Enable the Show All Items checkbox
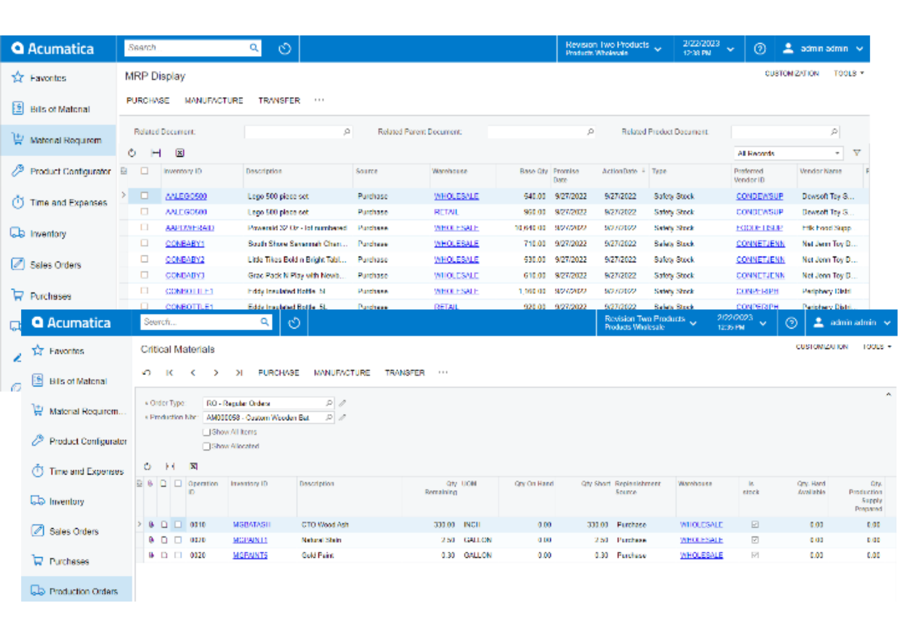The width and height of the screenshot is (898, 637). coord(207,432)
